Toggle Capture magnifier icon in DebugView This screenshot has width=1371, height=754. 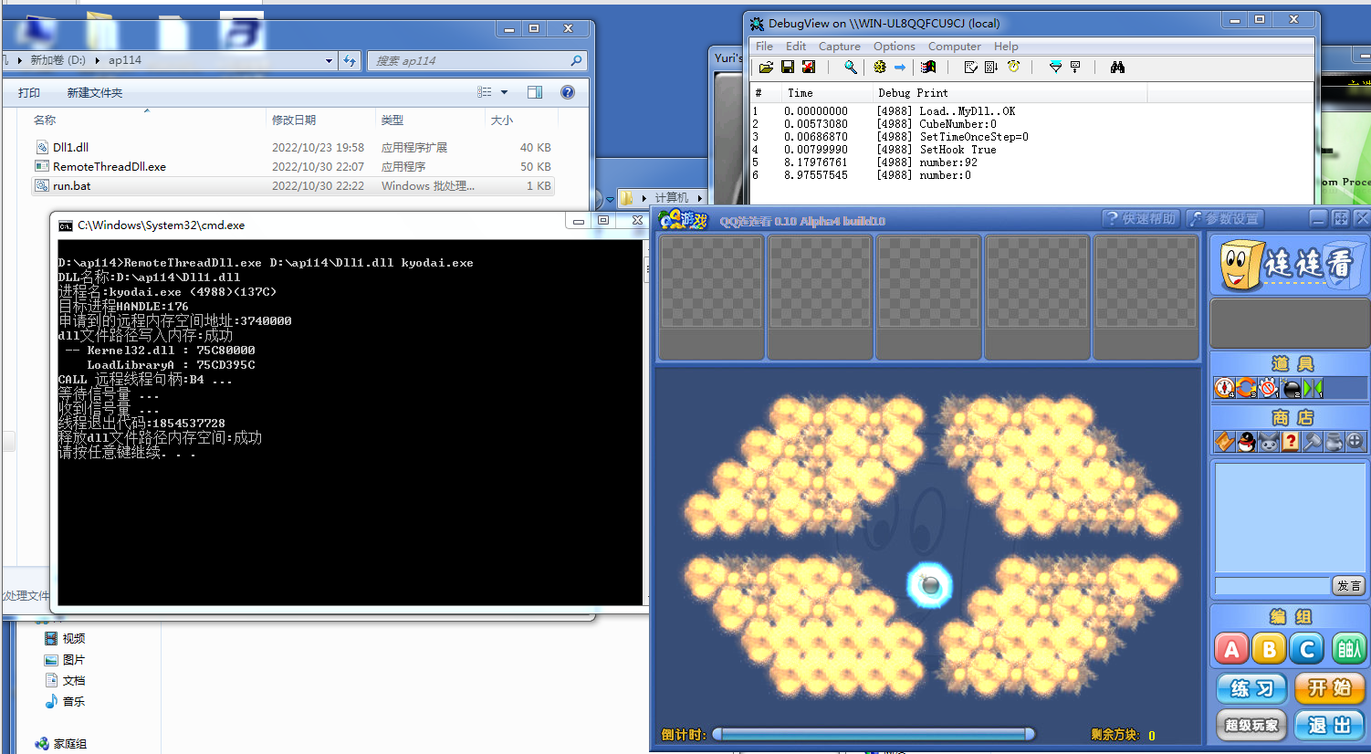click(851, 67)
